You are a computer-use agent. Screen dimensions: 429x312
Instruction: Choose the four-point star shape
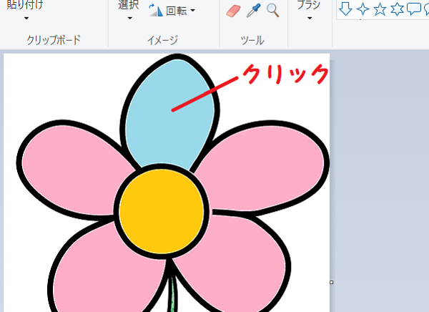coord(363,9)
